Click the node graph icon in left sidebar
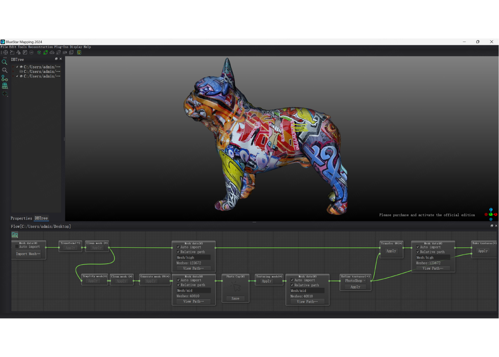 click(x=5, y=78)
